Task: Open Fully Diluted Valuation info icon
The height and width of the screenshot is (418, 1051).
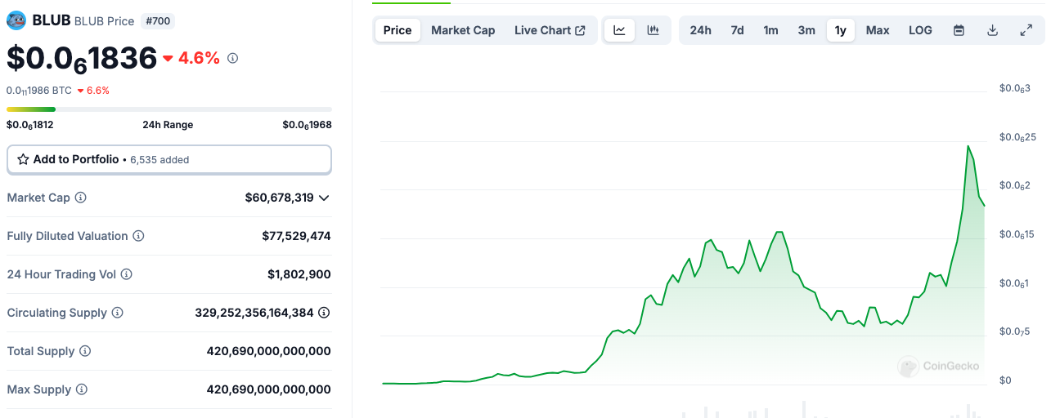Action: point(139,236)
